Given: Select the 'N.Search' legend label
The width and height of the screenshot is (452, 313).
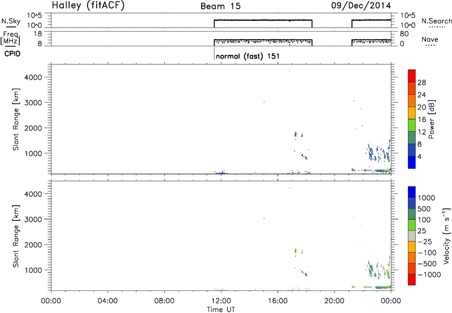Looking at the screenshot, I should [436, 21].
